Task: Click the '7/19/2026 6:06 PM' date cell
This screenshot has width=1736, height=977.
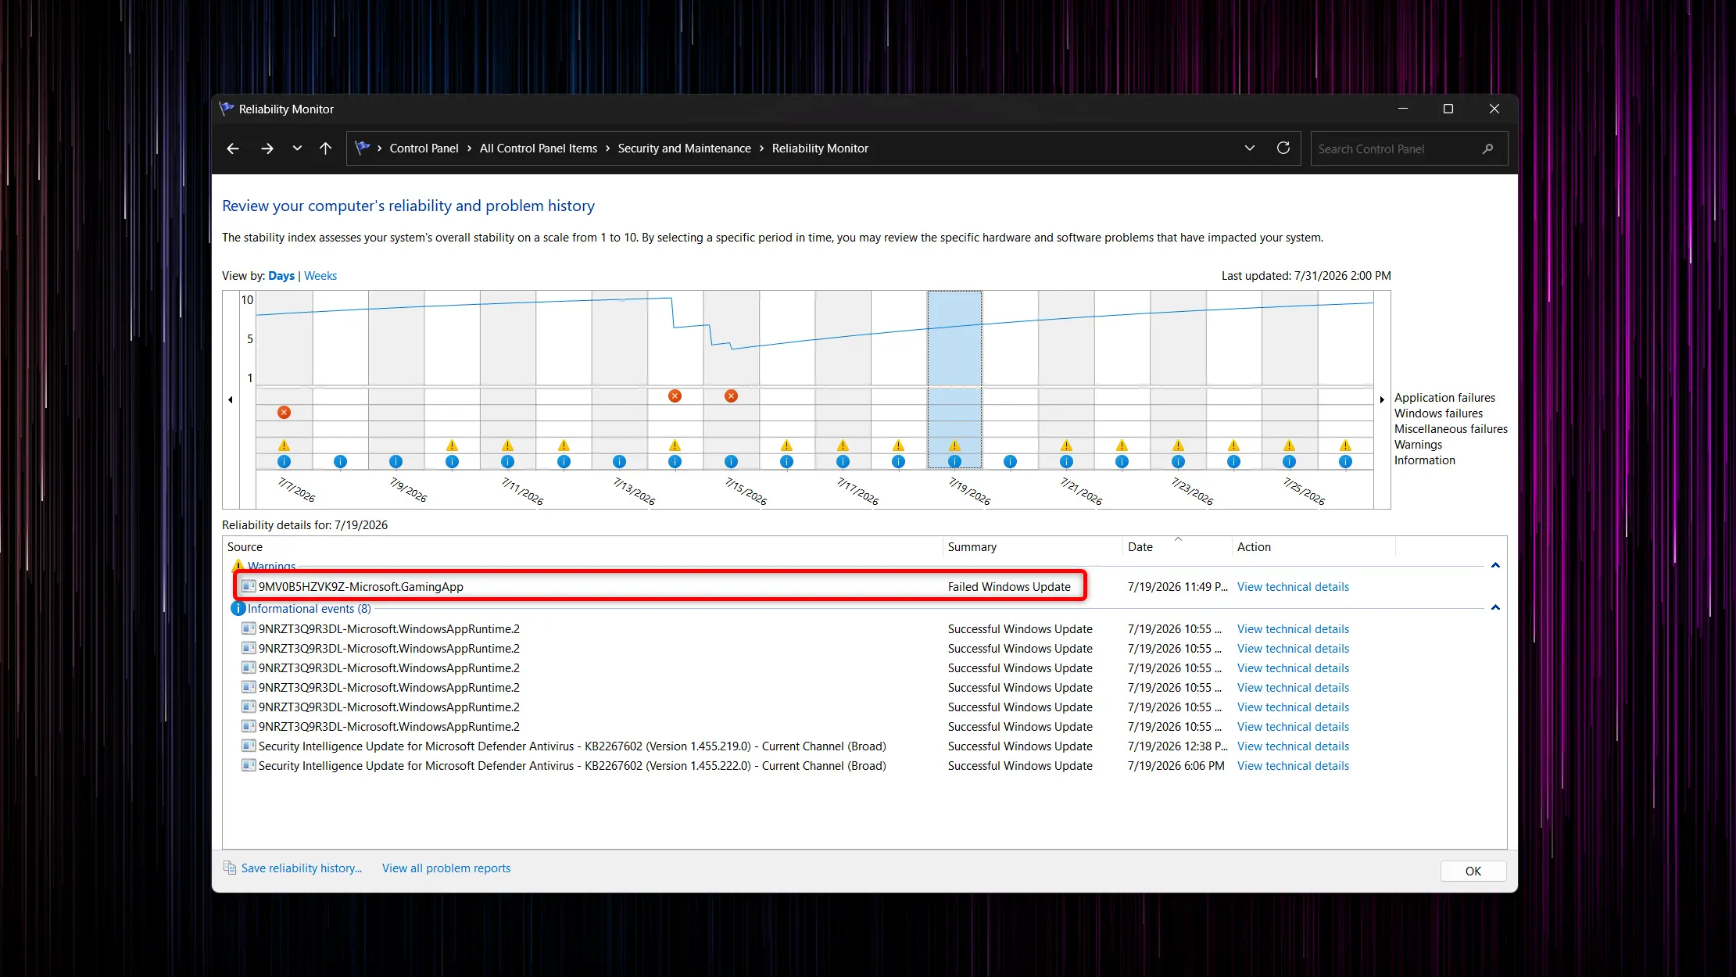Action: (1176, 766)
